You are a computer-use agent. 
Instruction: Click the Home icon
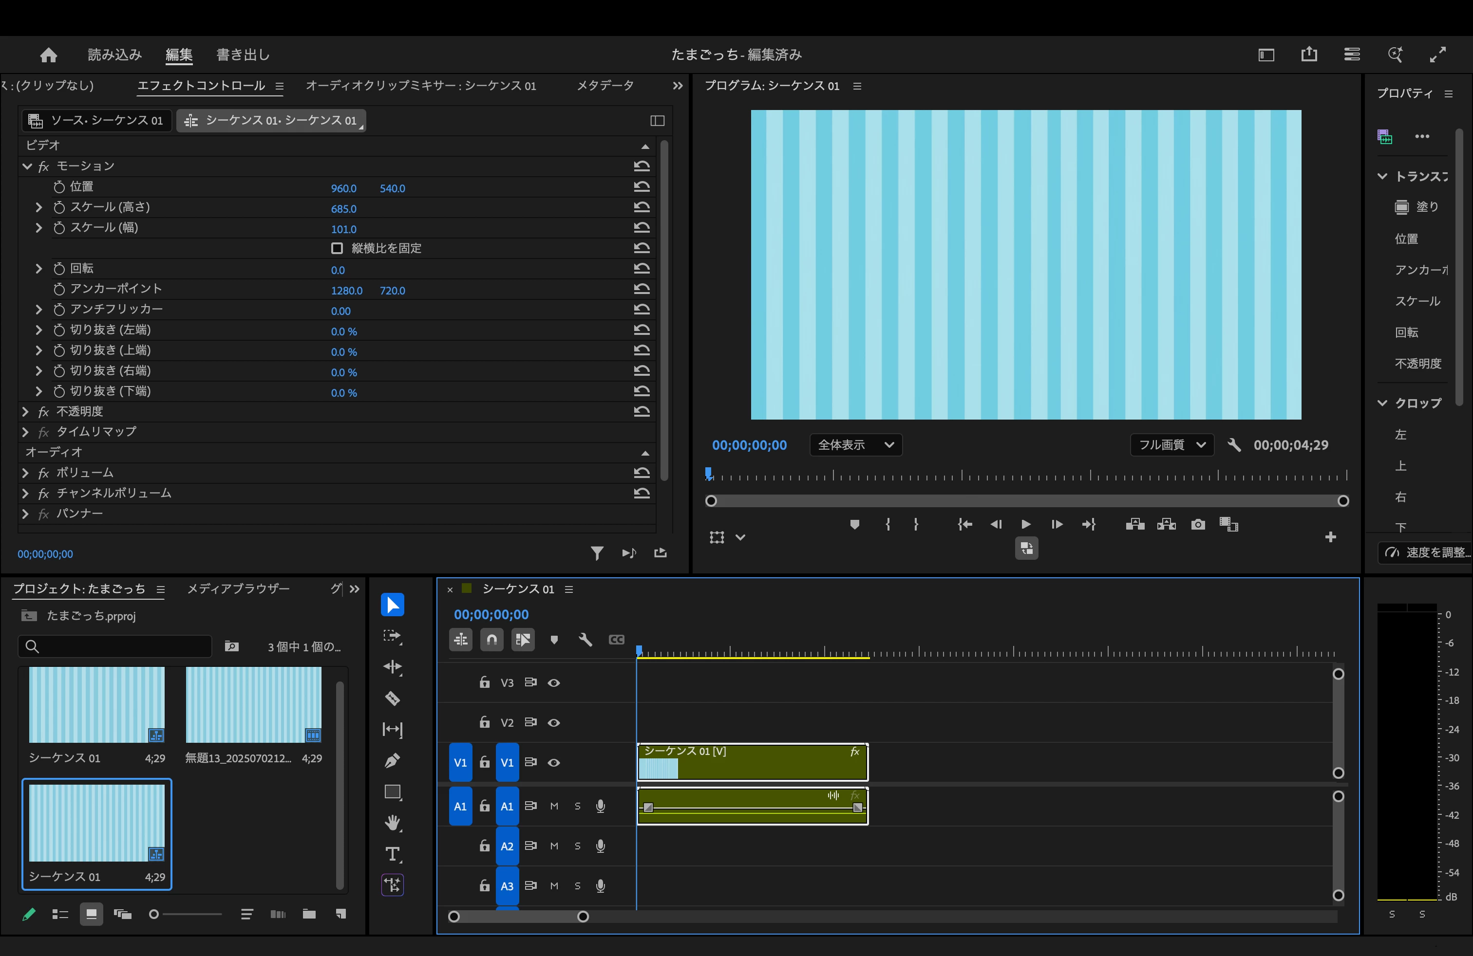[x=48, y=55]
